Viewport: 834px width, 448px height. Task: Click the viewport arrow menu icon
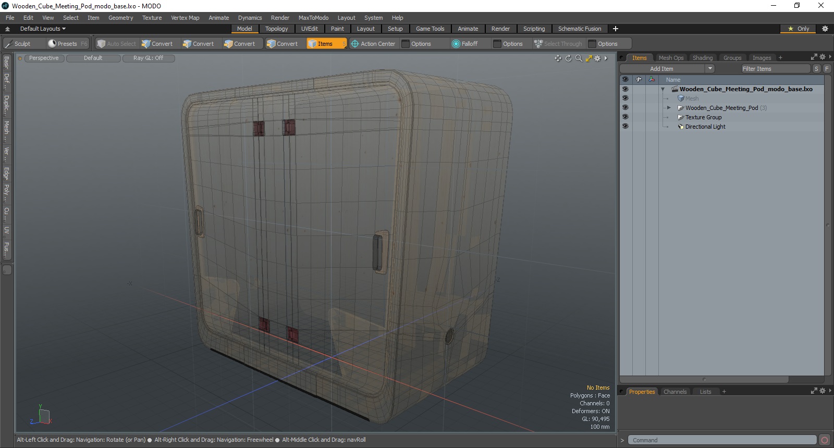606,58
